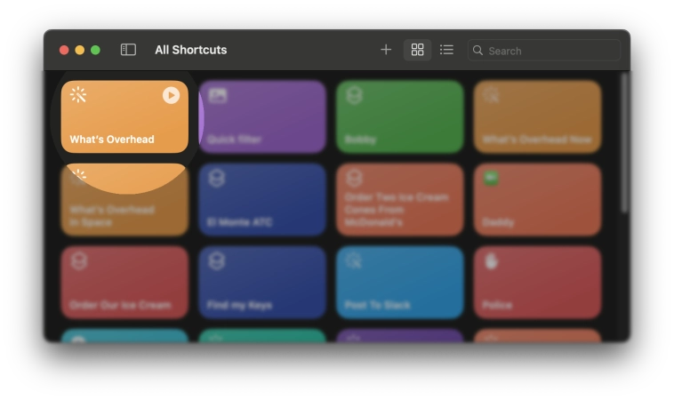
Task: Click the magnifying glass search icon
Action: point(478,51)
